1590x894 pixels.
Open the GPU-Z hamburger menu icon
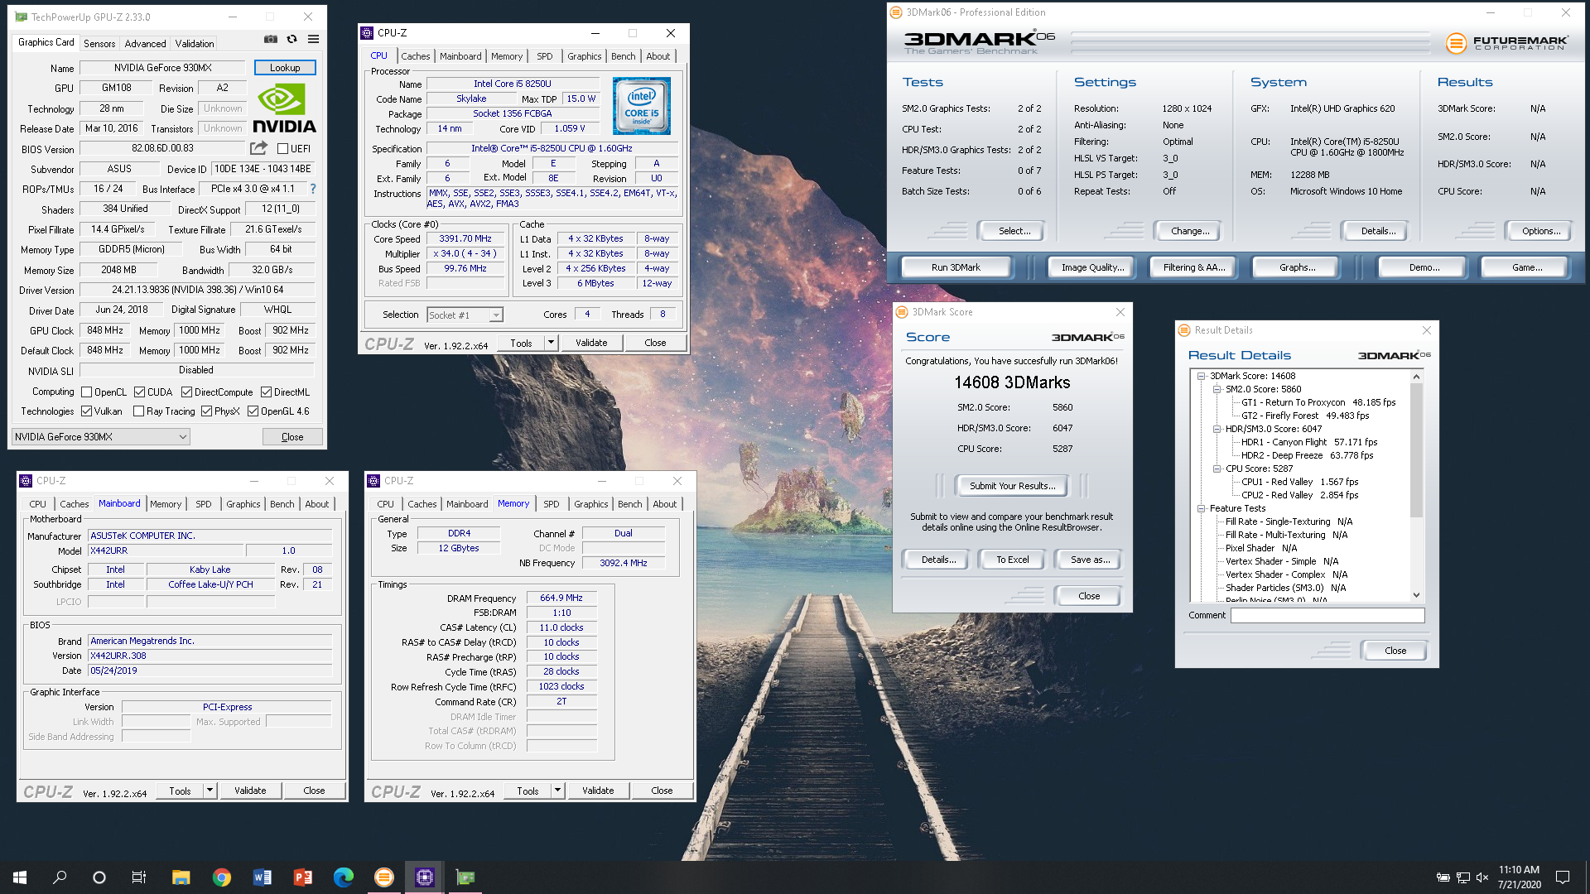tap(314, 39)
